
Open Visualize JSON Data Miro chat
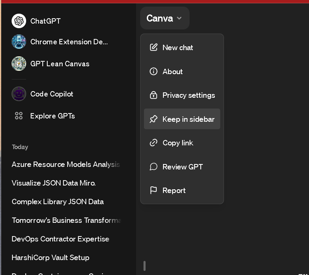pyautogui.click(x=54, y=183)
